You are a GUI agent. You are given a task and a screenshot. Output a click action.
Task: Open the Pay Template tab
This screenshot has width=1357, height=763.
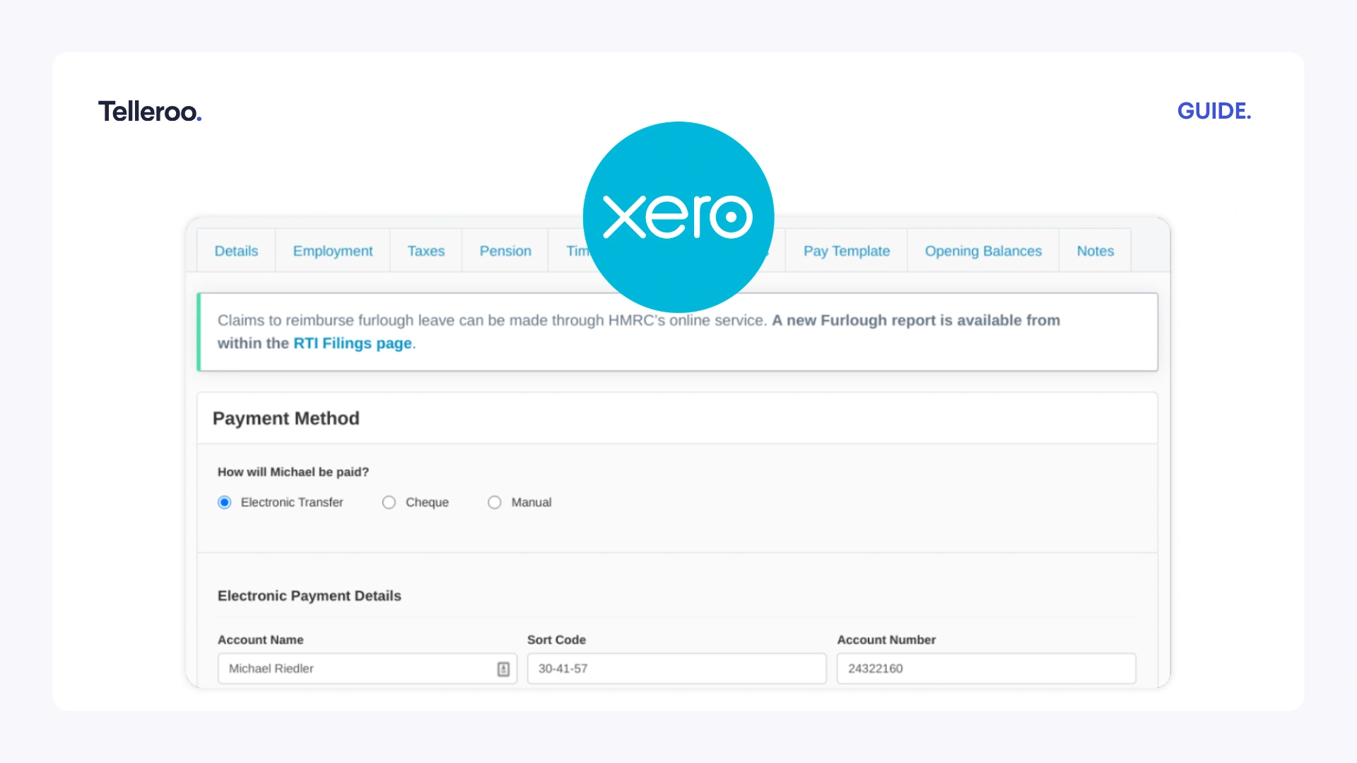[846, 251]
